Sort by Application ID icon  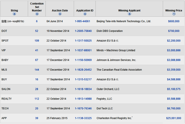coord(85,14)
